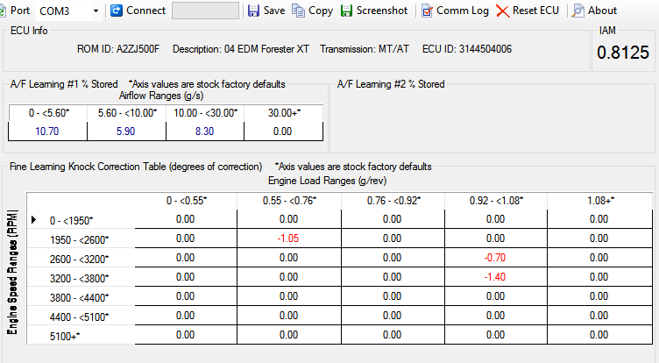The image size is (659, 363).
Task: Click the Reset ECU button label
Action: click(x=535, y=11)
